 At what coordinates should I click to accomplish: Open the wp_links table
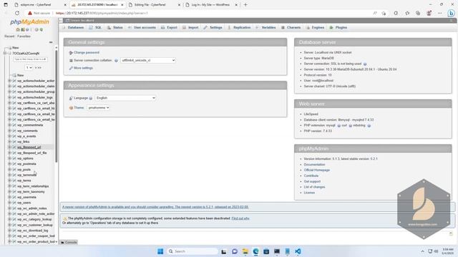[x=24, y=141]
